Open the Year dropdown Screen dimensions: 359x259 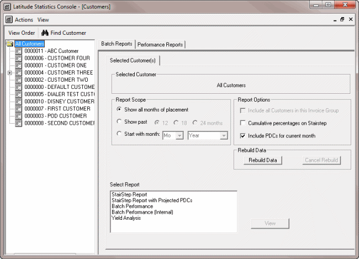(224, 135)
